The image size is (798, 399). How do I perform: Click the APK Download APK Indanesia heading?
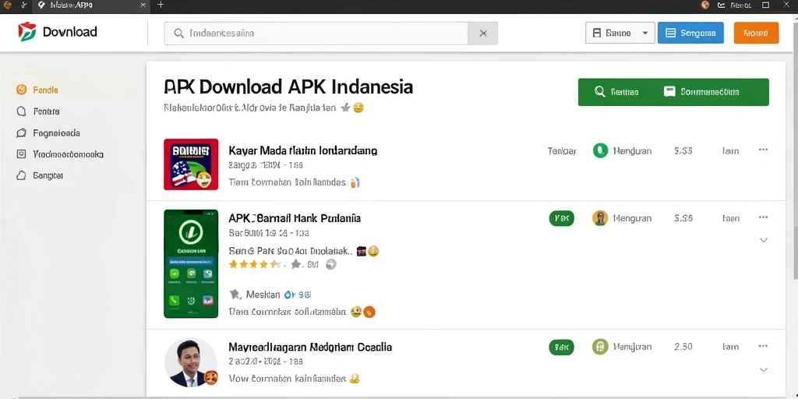(x=288, y=87)
